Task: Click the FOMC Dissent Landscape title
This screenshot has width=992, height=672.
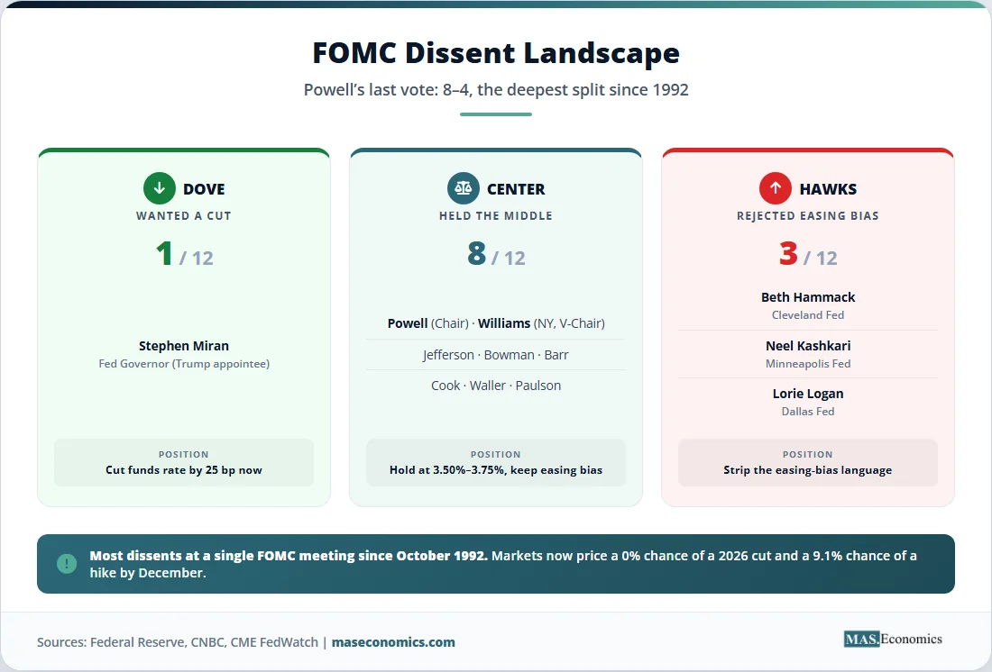Action: tap(496, 52)
